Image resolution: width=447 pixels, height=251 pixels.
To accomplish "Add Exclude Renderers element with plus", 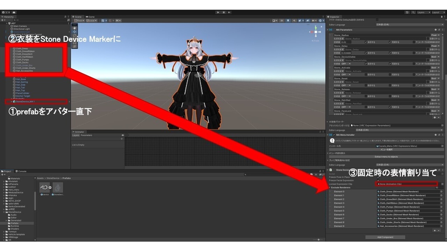I will click(435, 231).
